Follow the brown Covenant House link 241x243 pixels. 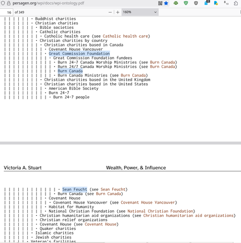click(101, 224)
